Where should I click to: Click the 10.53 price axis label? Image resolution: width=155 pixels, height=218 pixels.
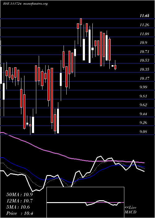(x=144, y=60)
